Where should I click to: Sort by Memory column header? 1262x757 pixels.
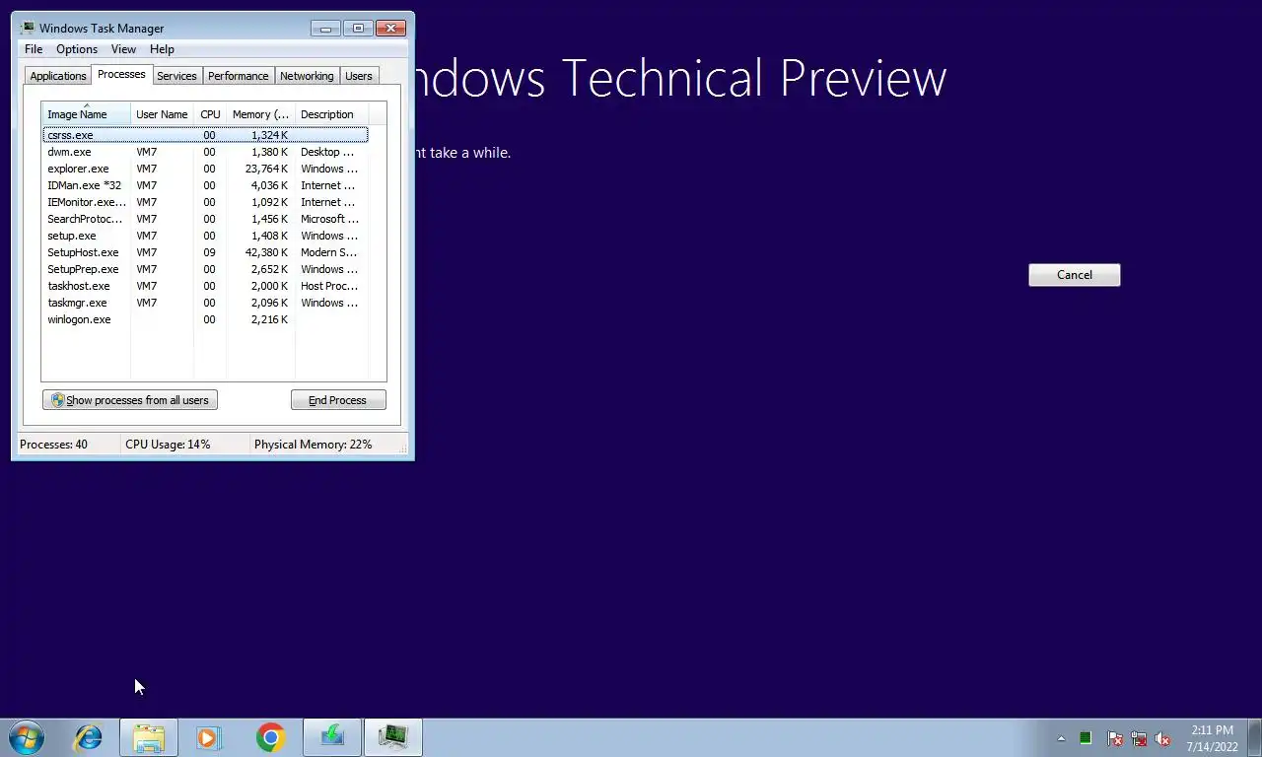pyautogui.click(x=260, y=114)
